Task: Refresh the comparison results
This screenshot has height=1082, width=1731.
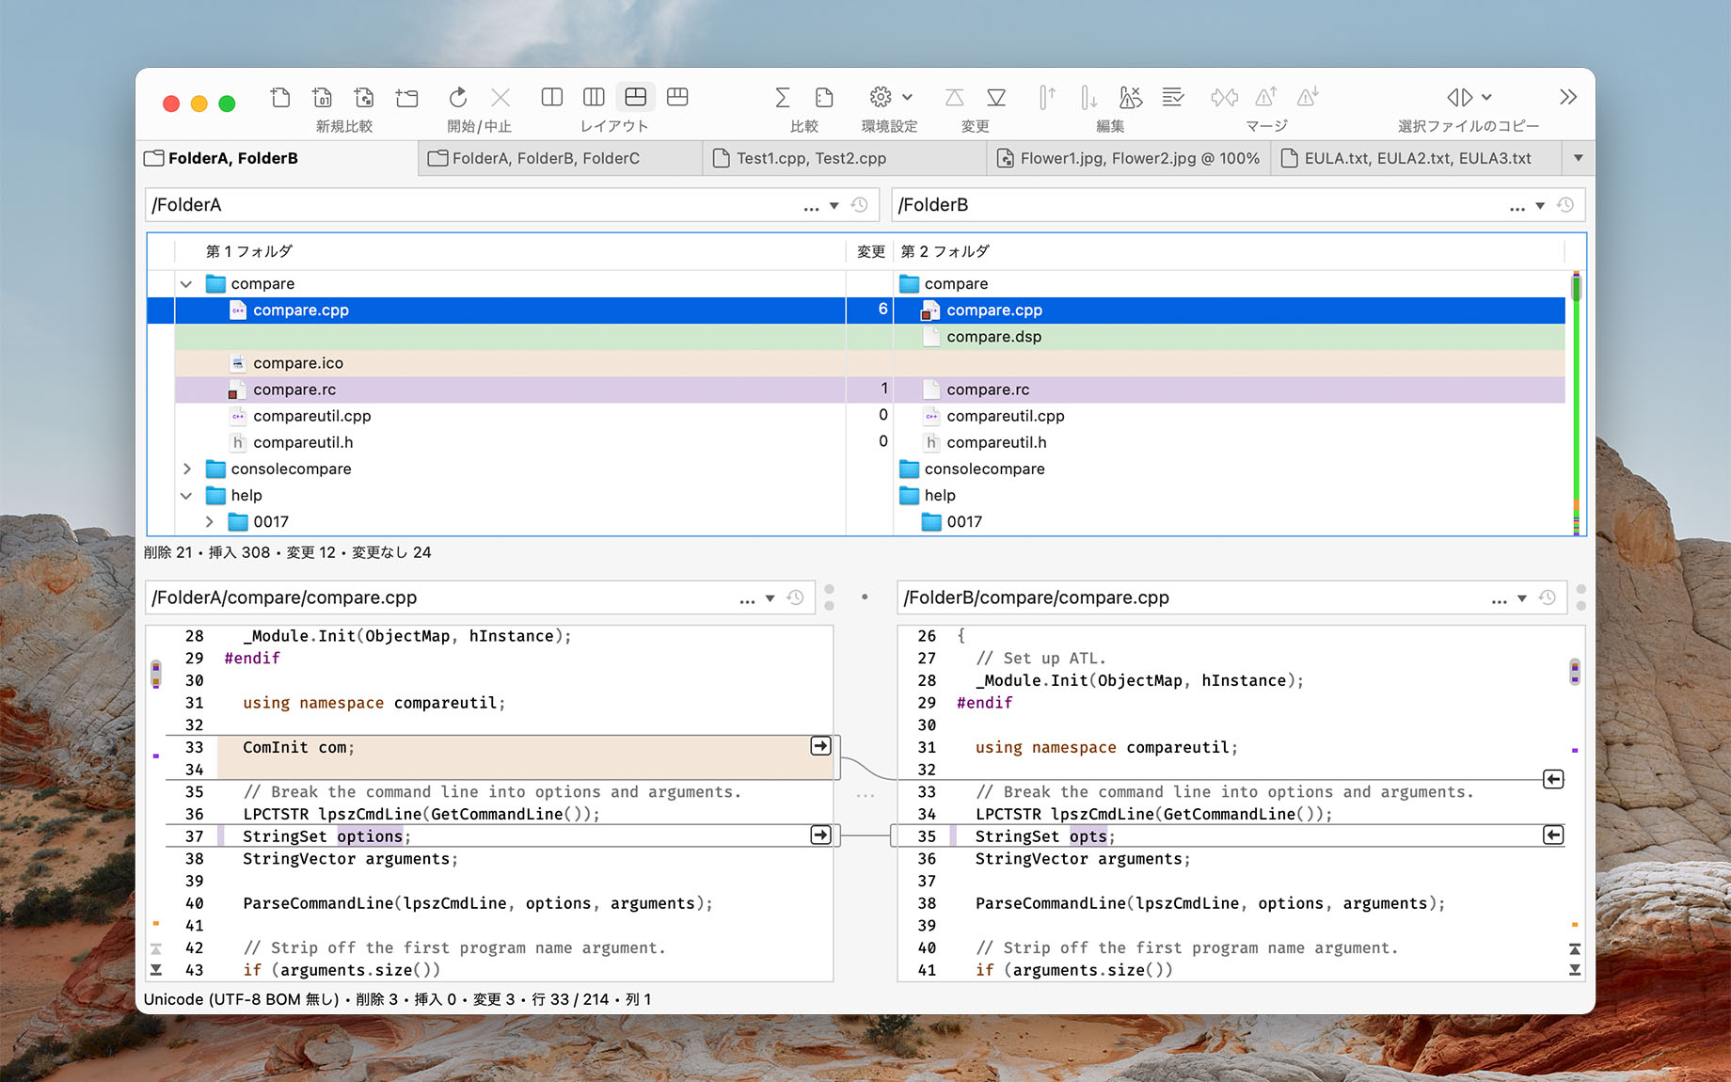Action: tap(457, 97)
